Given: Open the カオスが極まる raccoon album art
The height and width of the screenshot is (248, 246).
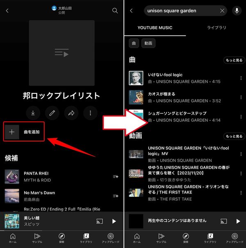Looking at the screenshot, I should click(136, 98).
